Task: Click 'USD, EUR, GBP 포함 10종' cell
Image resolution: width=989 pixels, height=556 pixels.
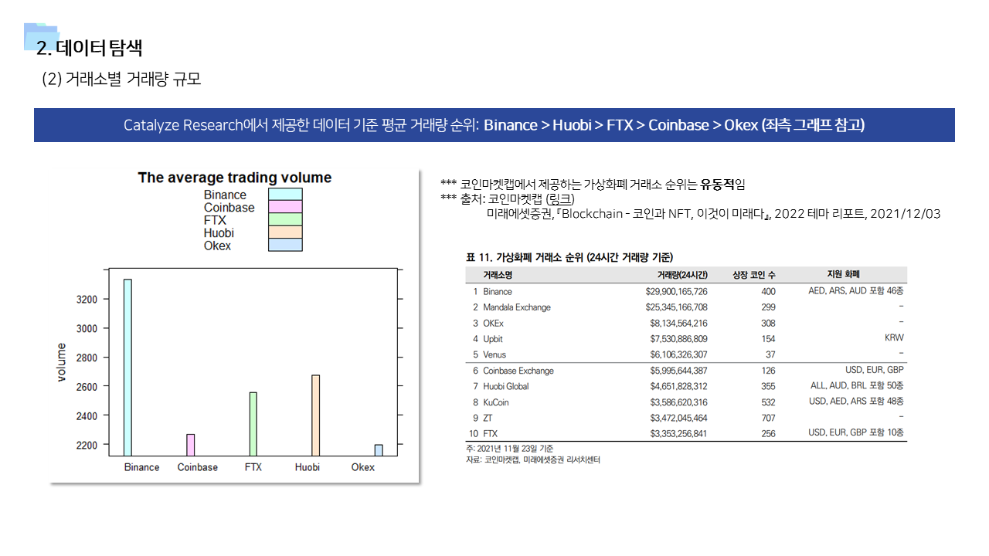Action: [x=856, y=432]
